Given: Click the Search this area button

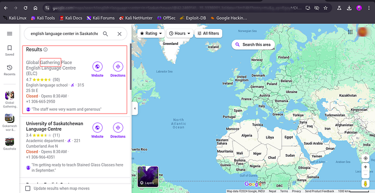Looking at the screenshot, I should tap(253, 44).
